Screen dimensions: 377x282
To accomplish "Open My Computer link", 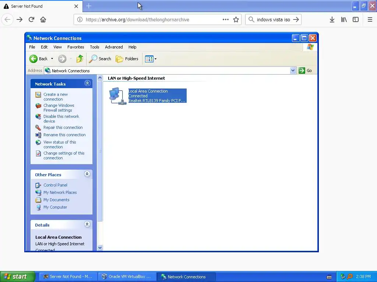I will point(55,207).
